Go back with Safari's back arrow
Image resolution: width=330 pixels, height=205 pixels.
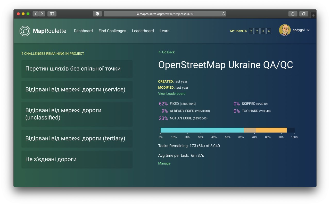pyautogui.click(x=36, y=14)
